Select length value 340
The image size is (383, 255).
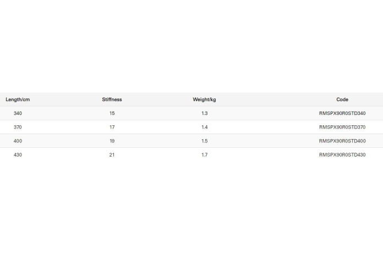(x=18, y=113)
